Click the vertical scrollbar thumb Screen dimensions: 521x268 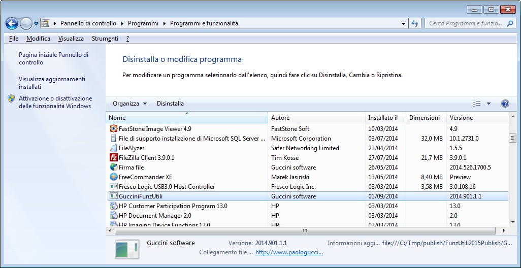(x=513, y=138)
